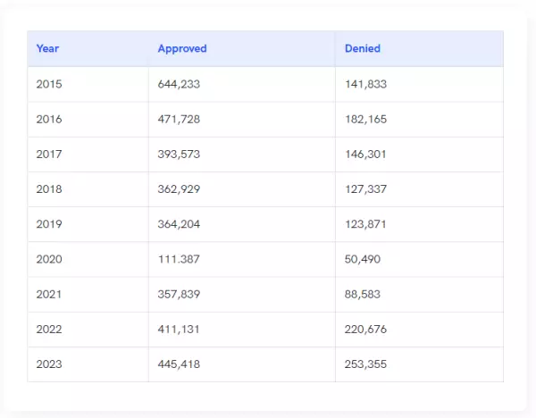
Task: Click denied value 220,676
Action: [365, 330]
